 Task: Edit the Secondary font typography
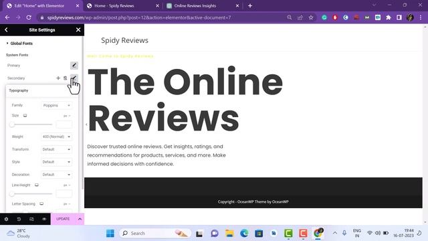coord(74,78)
